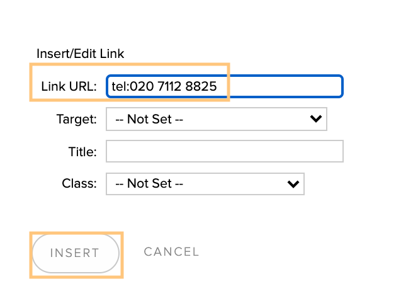Select the Class "-- Not Set --" value
The height and width of the screenshot is (291, 418).
[149, 183]
